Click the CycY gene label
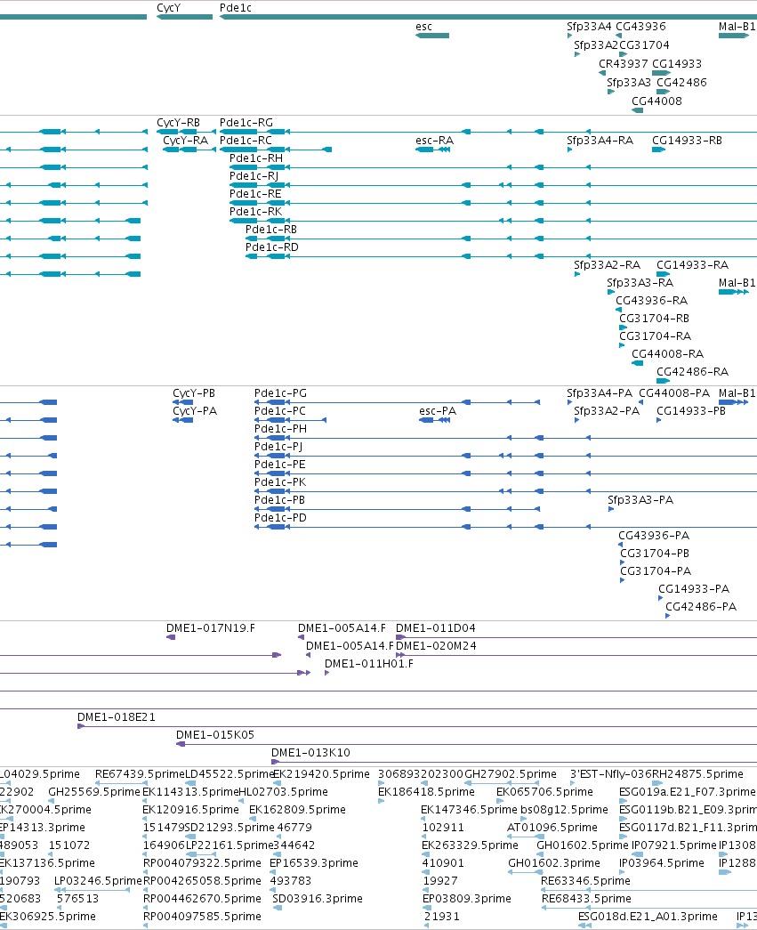Screen dimensions: 757x930 click(168, 8)
